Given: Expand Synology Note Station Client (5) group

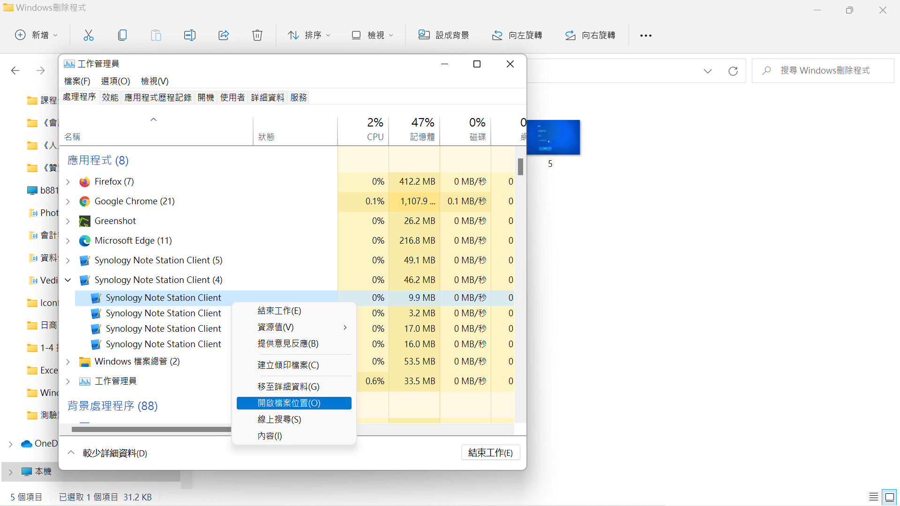Looking at the screenshot, I should tap(68, 260).
